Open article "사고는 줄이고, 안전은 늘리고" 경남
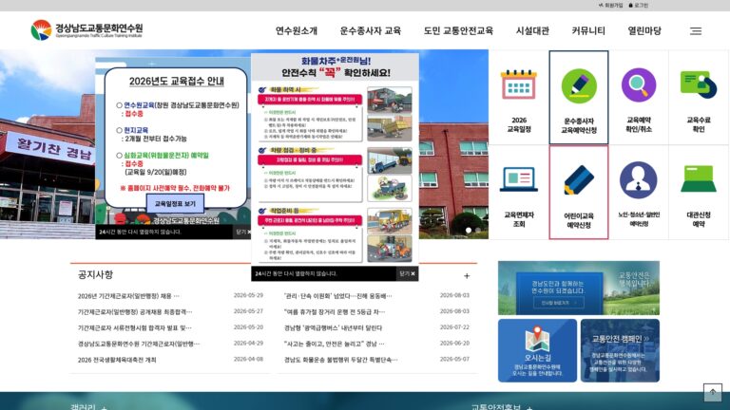 (335, 344)
